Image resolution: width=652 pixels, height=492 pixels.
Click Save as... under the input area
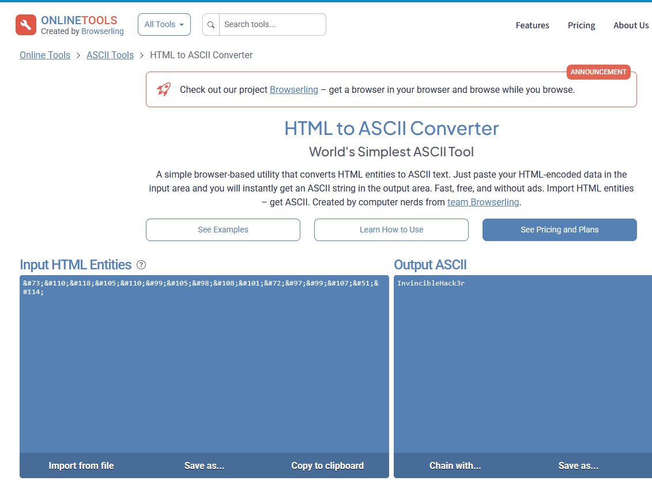pyautogui.click(x=204, y=466)
